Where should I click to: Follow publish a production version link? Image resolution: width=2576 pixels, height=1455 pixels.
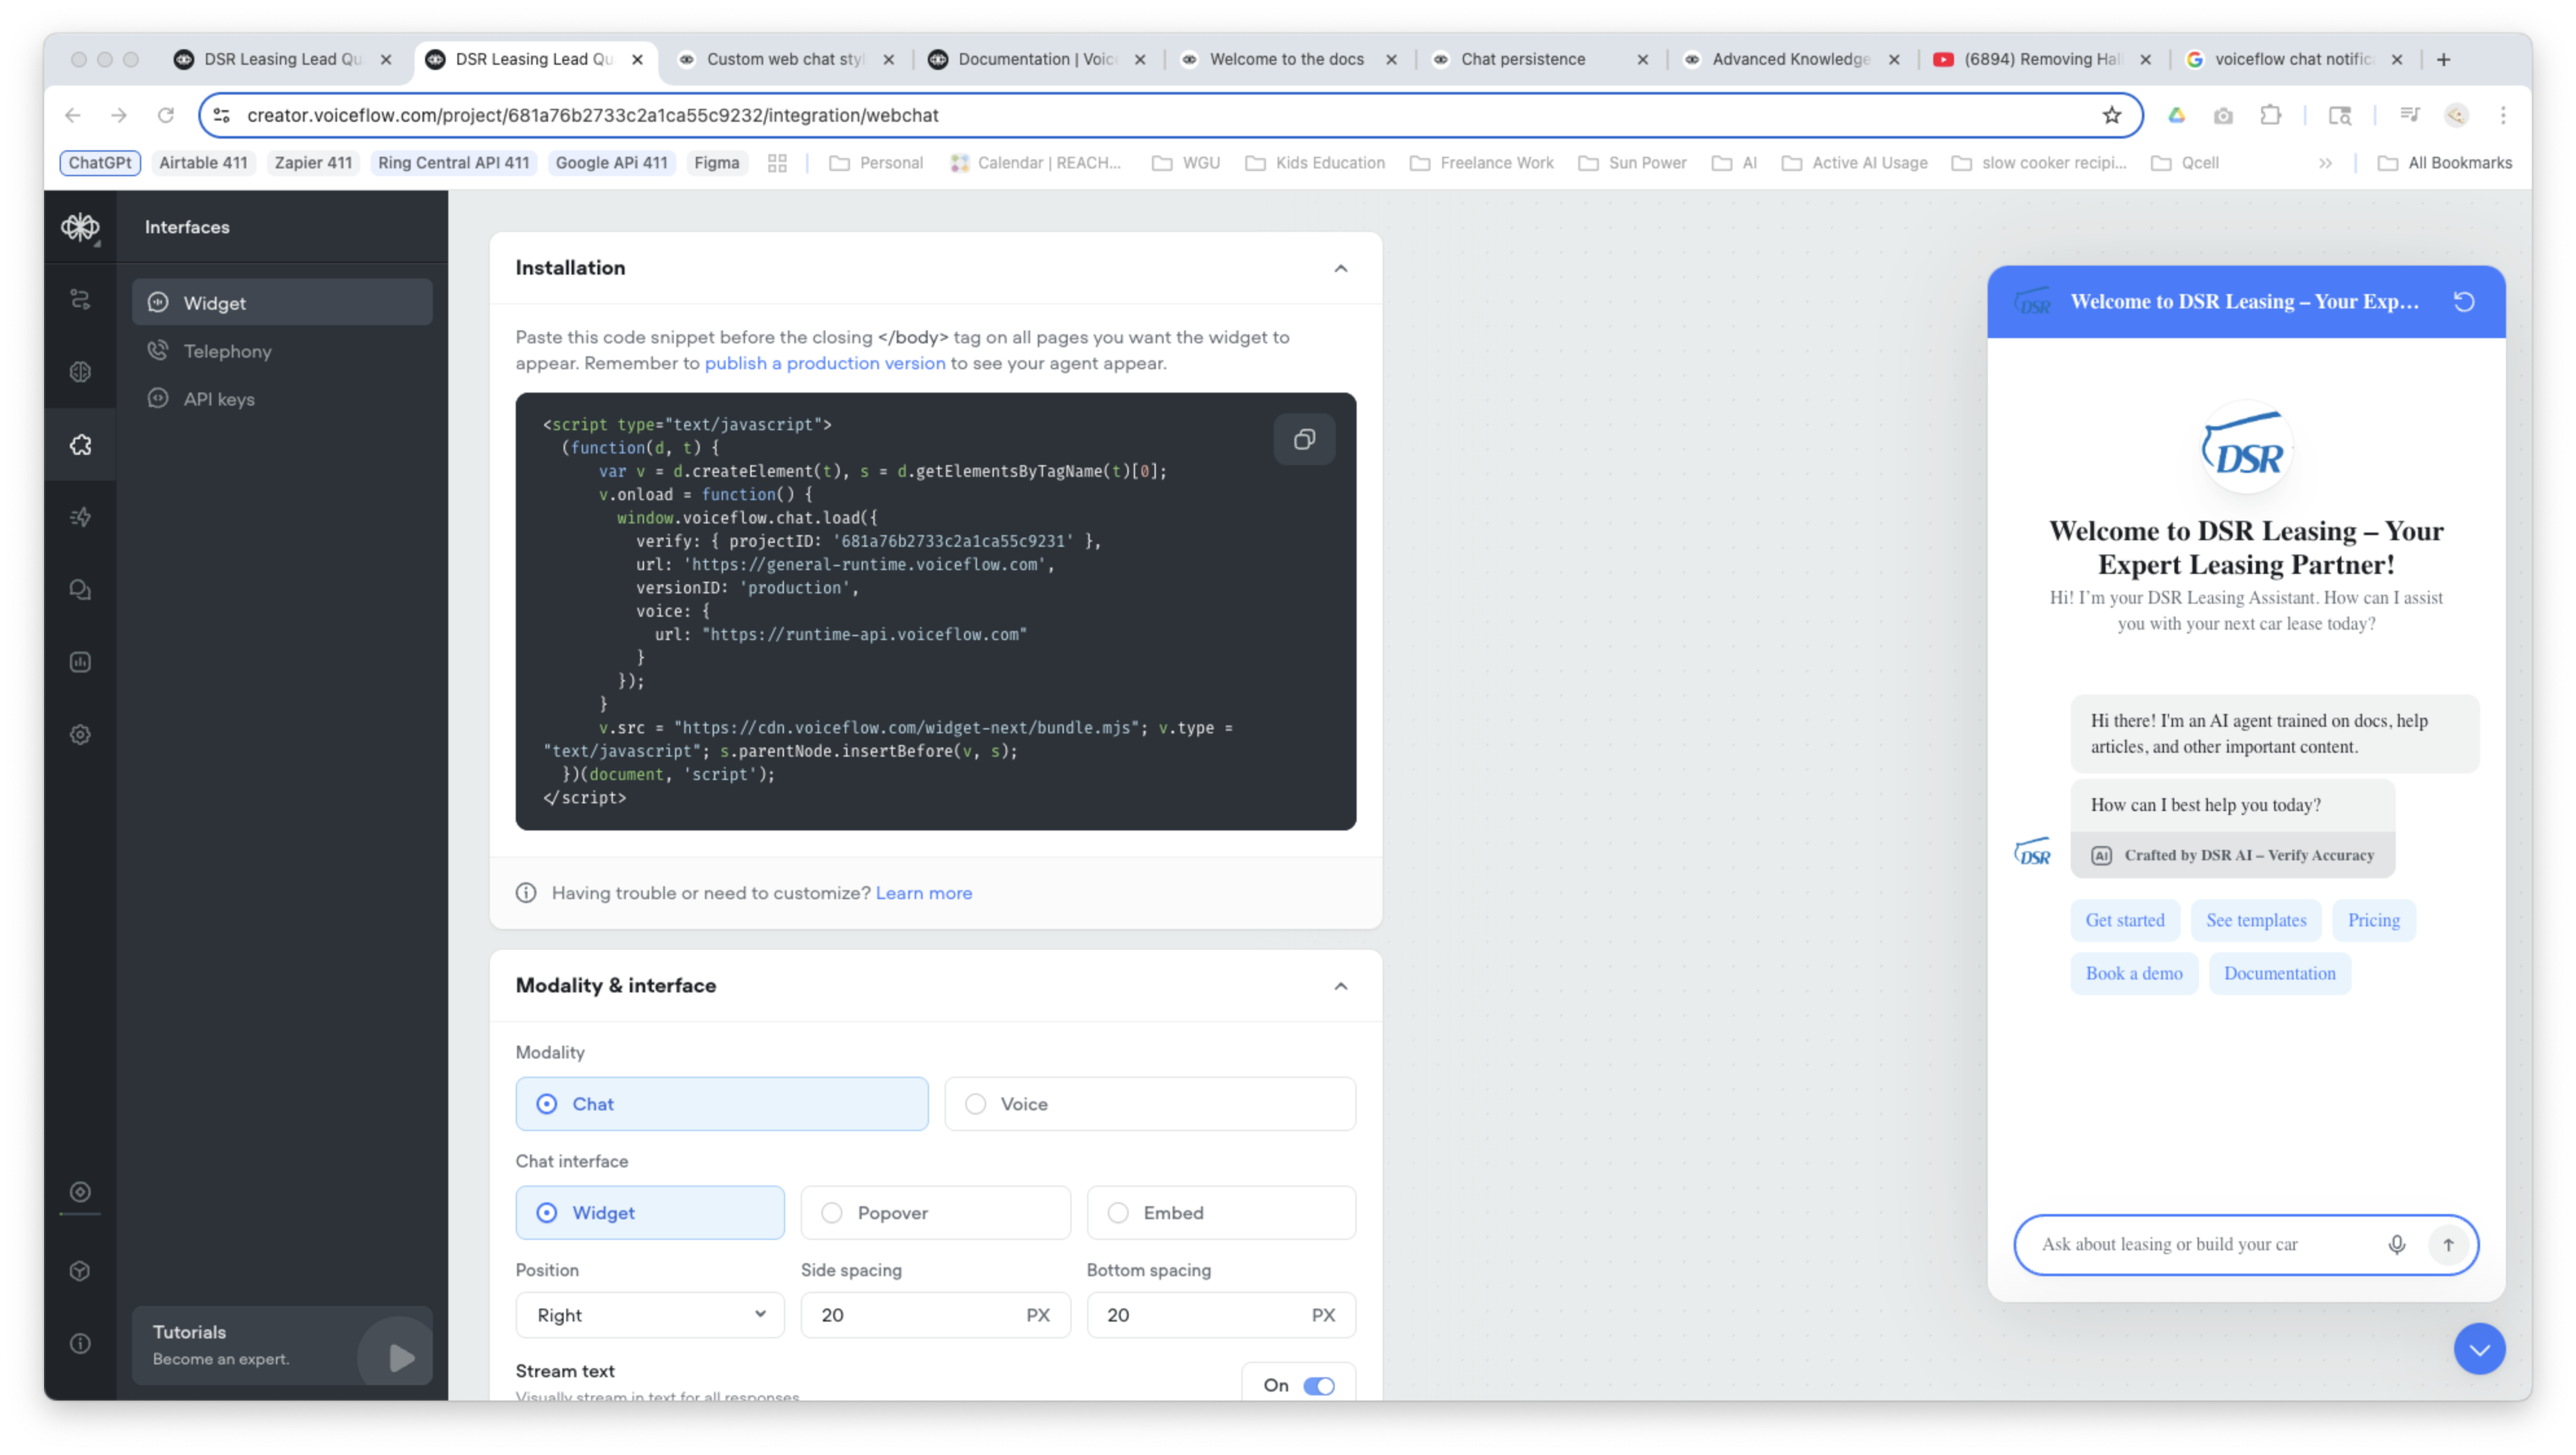824,363
